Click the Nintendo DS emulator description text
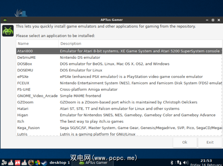 pos(80,57)
